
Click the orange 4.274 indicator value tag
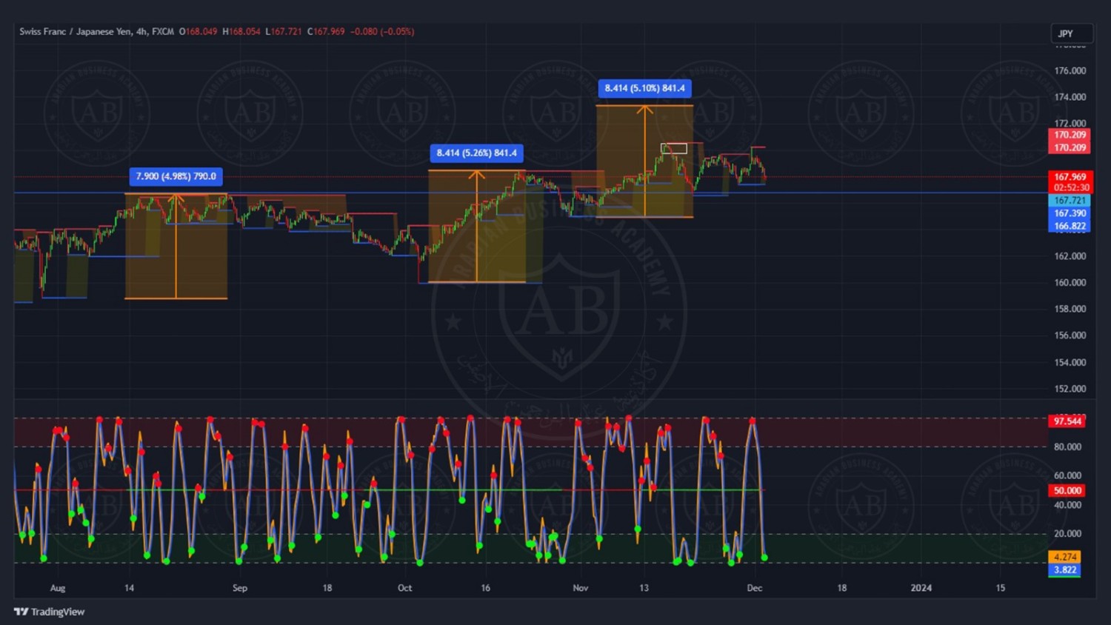(x=1064, y=557)
